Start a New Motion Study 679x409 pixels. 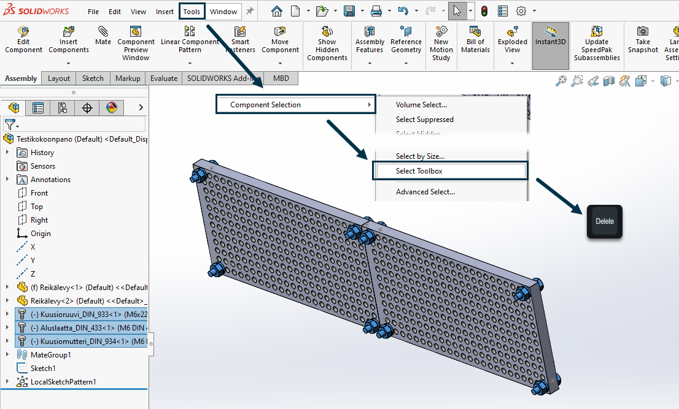click(441, 44)
